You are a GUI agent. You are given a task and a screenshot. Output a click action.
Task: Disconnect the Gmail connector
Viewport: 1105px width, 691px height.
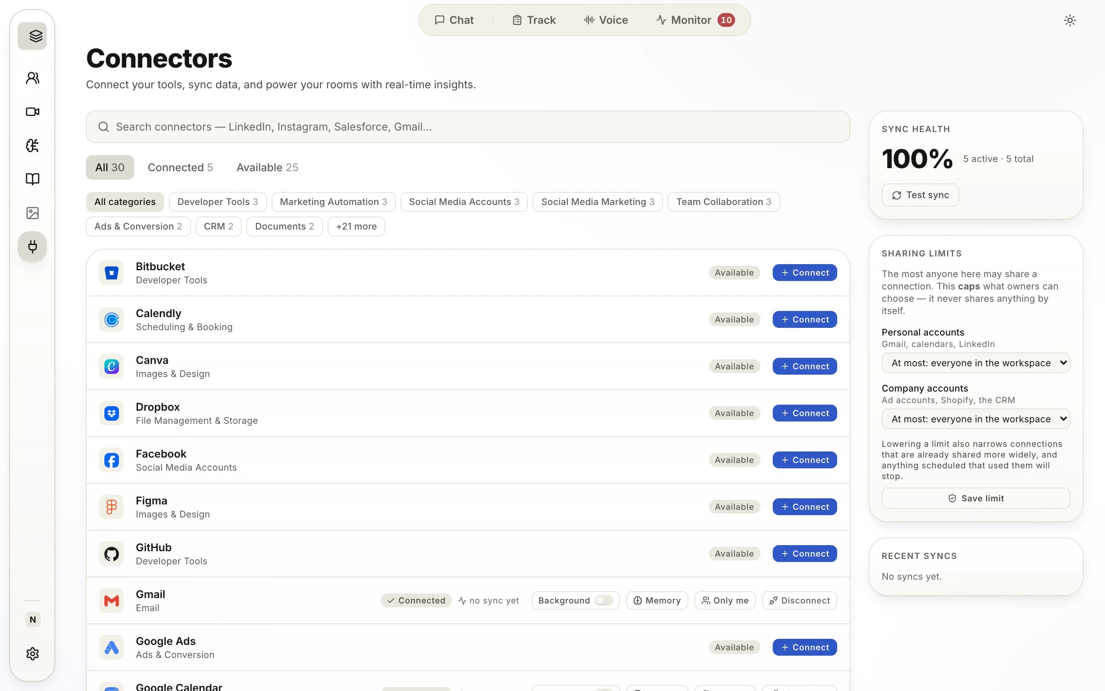(x=799, y=600)
